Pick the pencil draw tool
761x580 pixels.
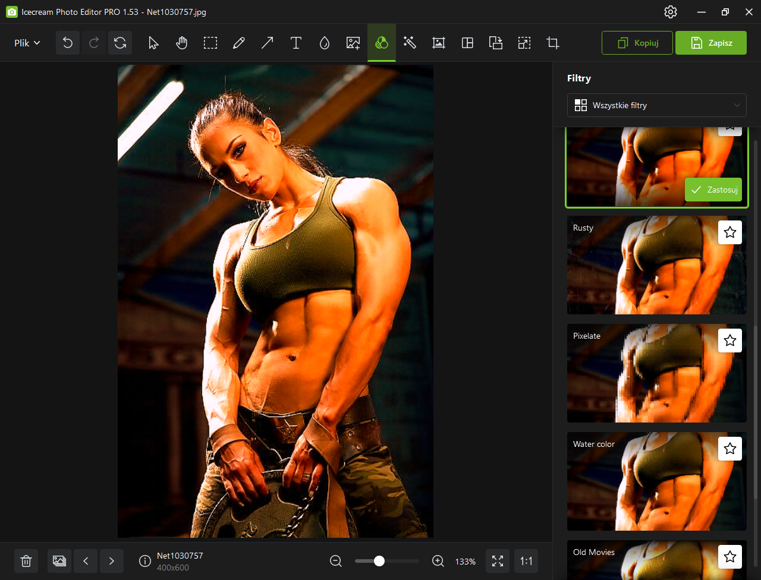coord(239,43)
